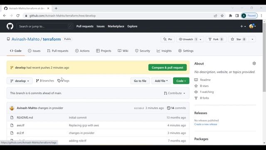Open ec2.tf file
The height and width of the screenshot is (150, 266).
[x=20, y=133]
